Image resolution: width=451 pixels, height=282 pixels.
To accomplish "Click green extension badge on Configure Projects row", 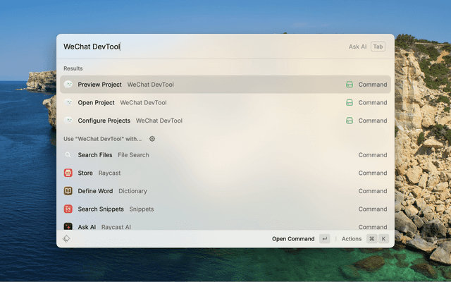I will [349, 121].
